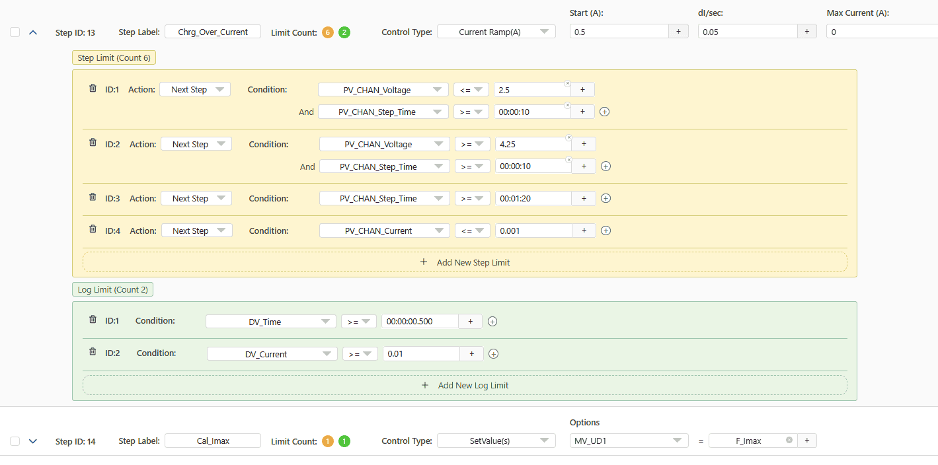Open Current Ramp(A) control type dropdown
The height and width of the screenshot is (465, 938).
pos(496,32)
